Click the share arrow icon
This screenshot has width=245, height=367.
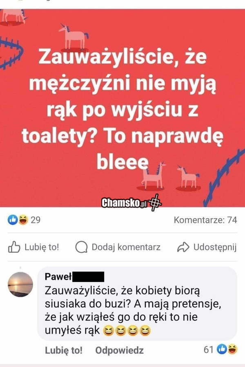pyautogui.click(x=183, y=247)
